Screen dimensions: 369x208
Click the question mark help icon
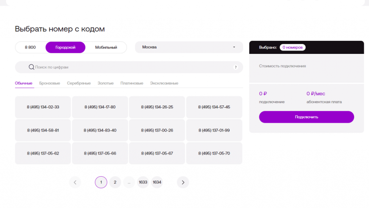(236, 67)
